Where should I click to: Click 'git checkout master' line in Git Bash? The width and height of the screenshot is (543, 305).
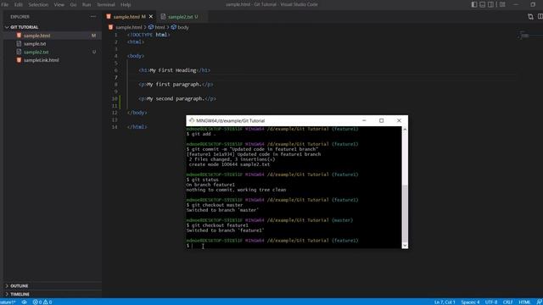coord(215,205)
